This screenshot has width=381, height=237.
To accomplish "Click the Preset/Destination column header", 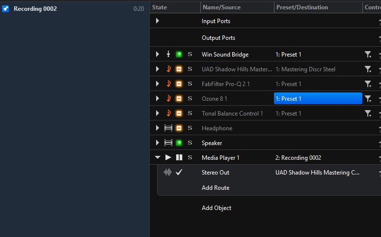I will (x=302, y=7).
